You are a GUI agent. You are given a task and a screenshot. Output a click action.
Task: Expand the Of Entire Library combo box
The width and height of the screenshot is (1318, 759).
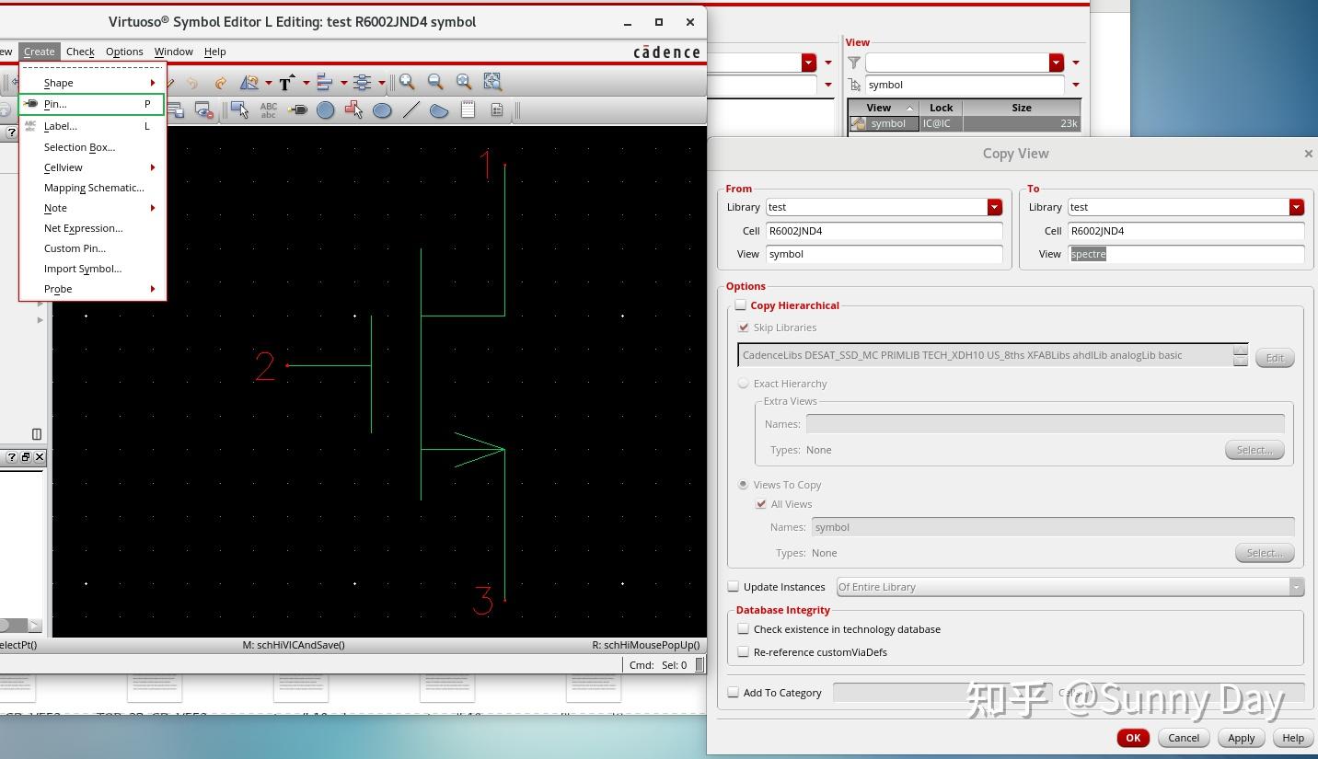[1296, 587]
